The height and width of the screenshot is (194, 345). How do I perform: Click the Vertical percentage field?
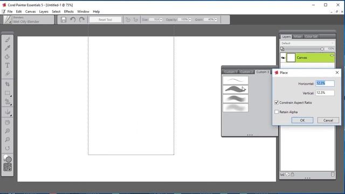click(x=325, y=93)
